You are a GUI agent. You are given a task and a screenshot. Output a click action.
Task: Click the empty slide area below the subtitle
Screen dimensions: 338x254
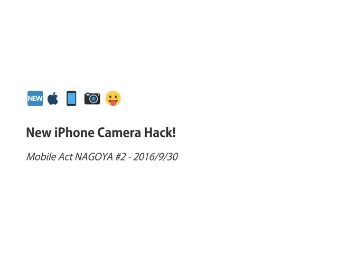point(169,207)
